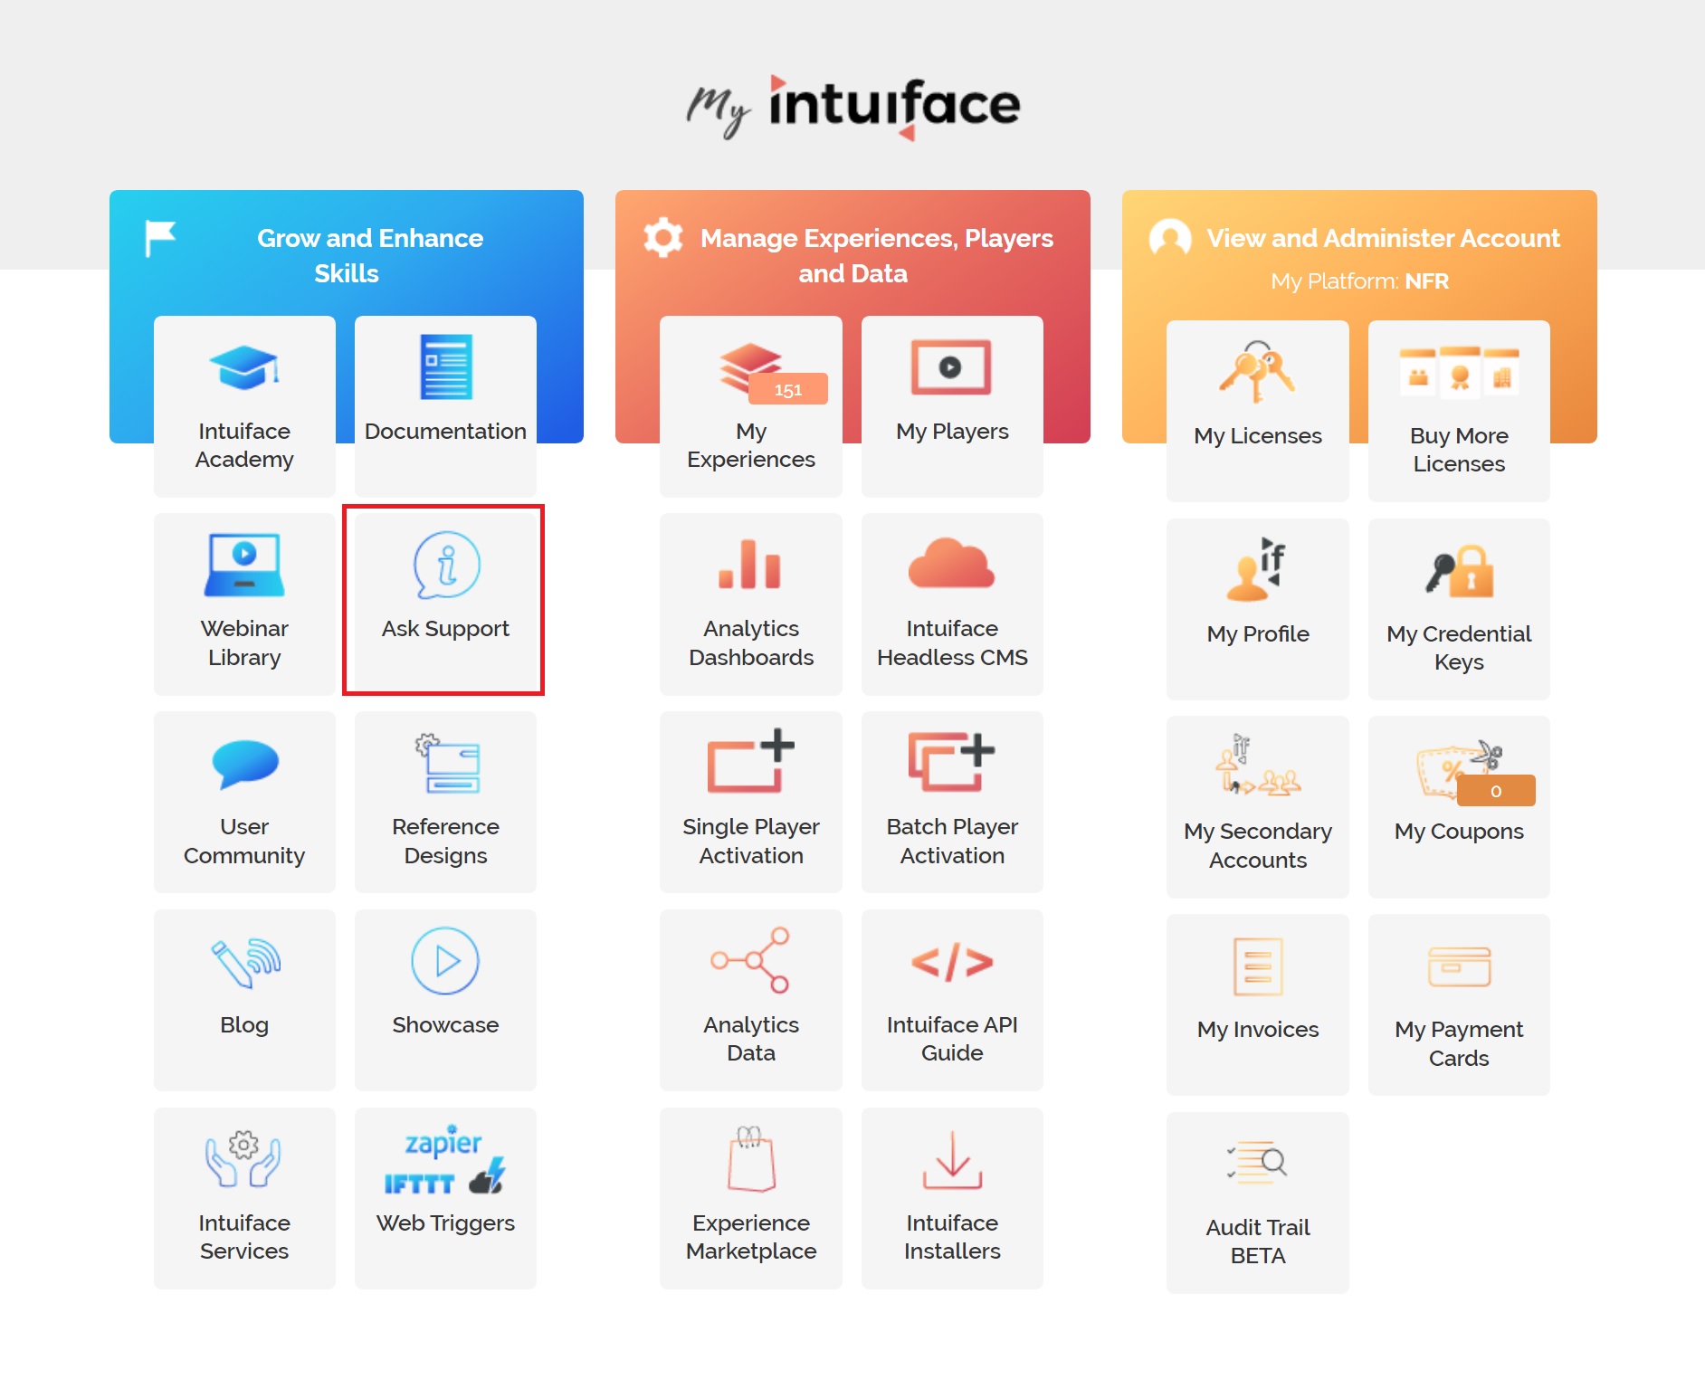Viewport: 1705px width, 1389px height.
Task: Open the User Community tile
Action: click(244, 802)
